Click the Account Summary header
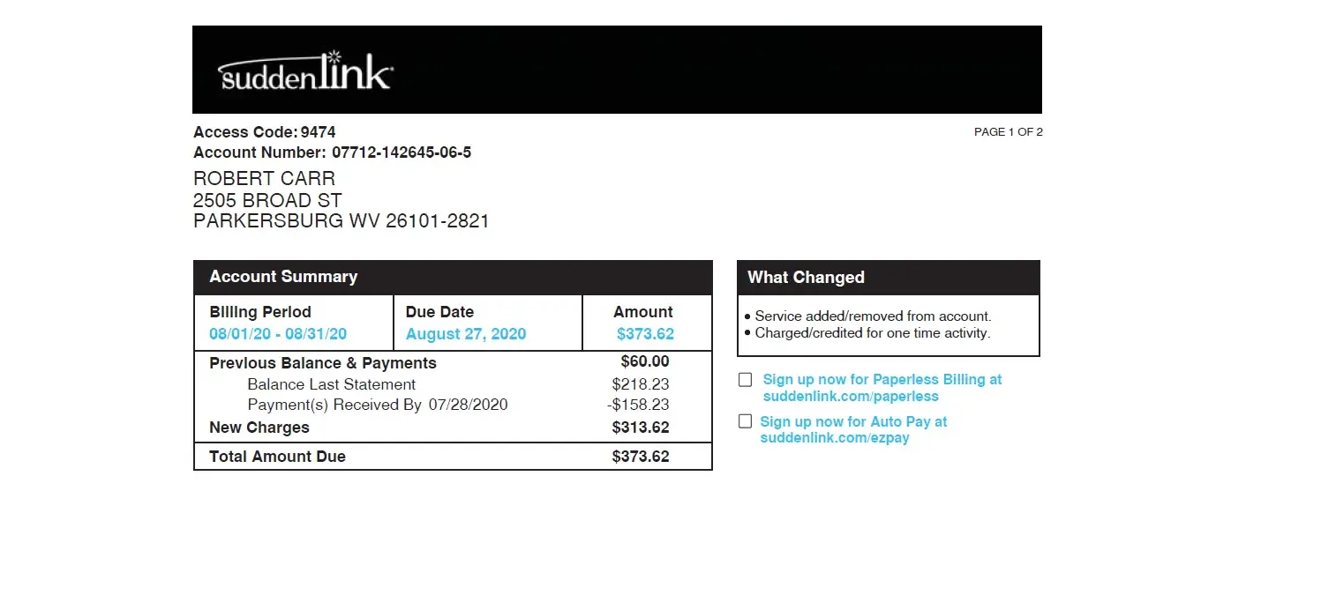The height and width of the screenshot is (595, 1321). coord(283,277)
